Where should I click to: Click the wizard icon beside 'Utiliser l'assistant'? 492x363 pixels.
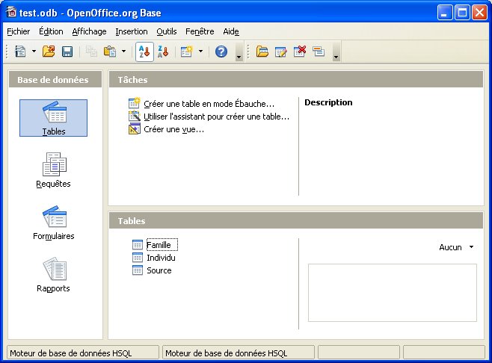tap(135, 116)
